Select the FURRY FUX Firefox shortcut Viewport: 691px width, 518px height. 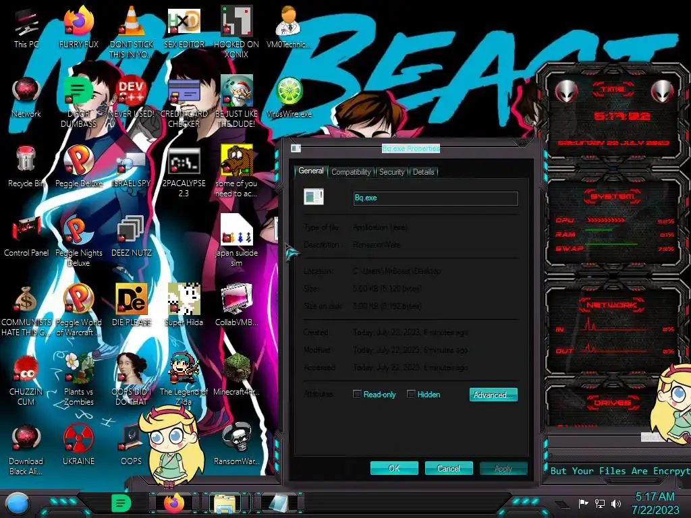(x=79, y=28)
